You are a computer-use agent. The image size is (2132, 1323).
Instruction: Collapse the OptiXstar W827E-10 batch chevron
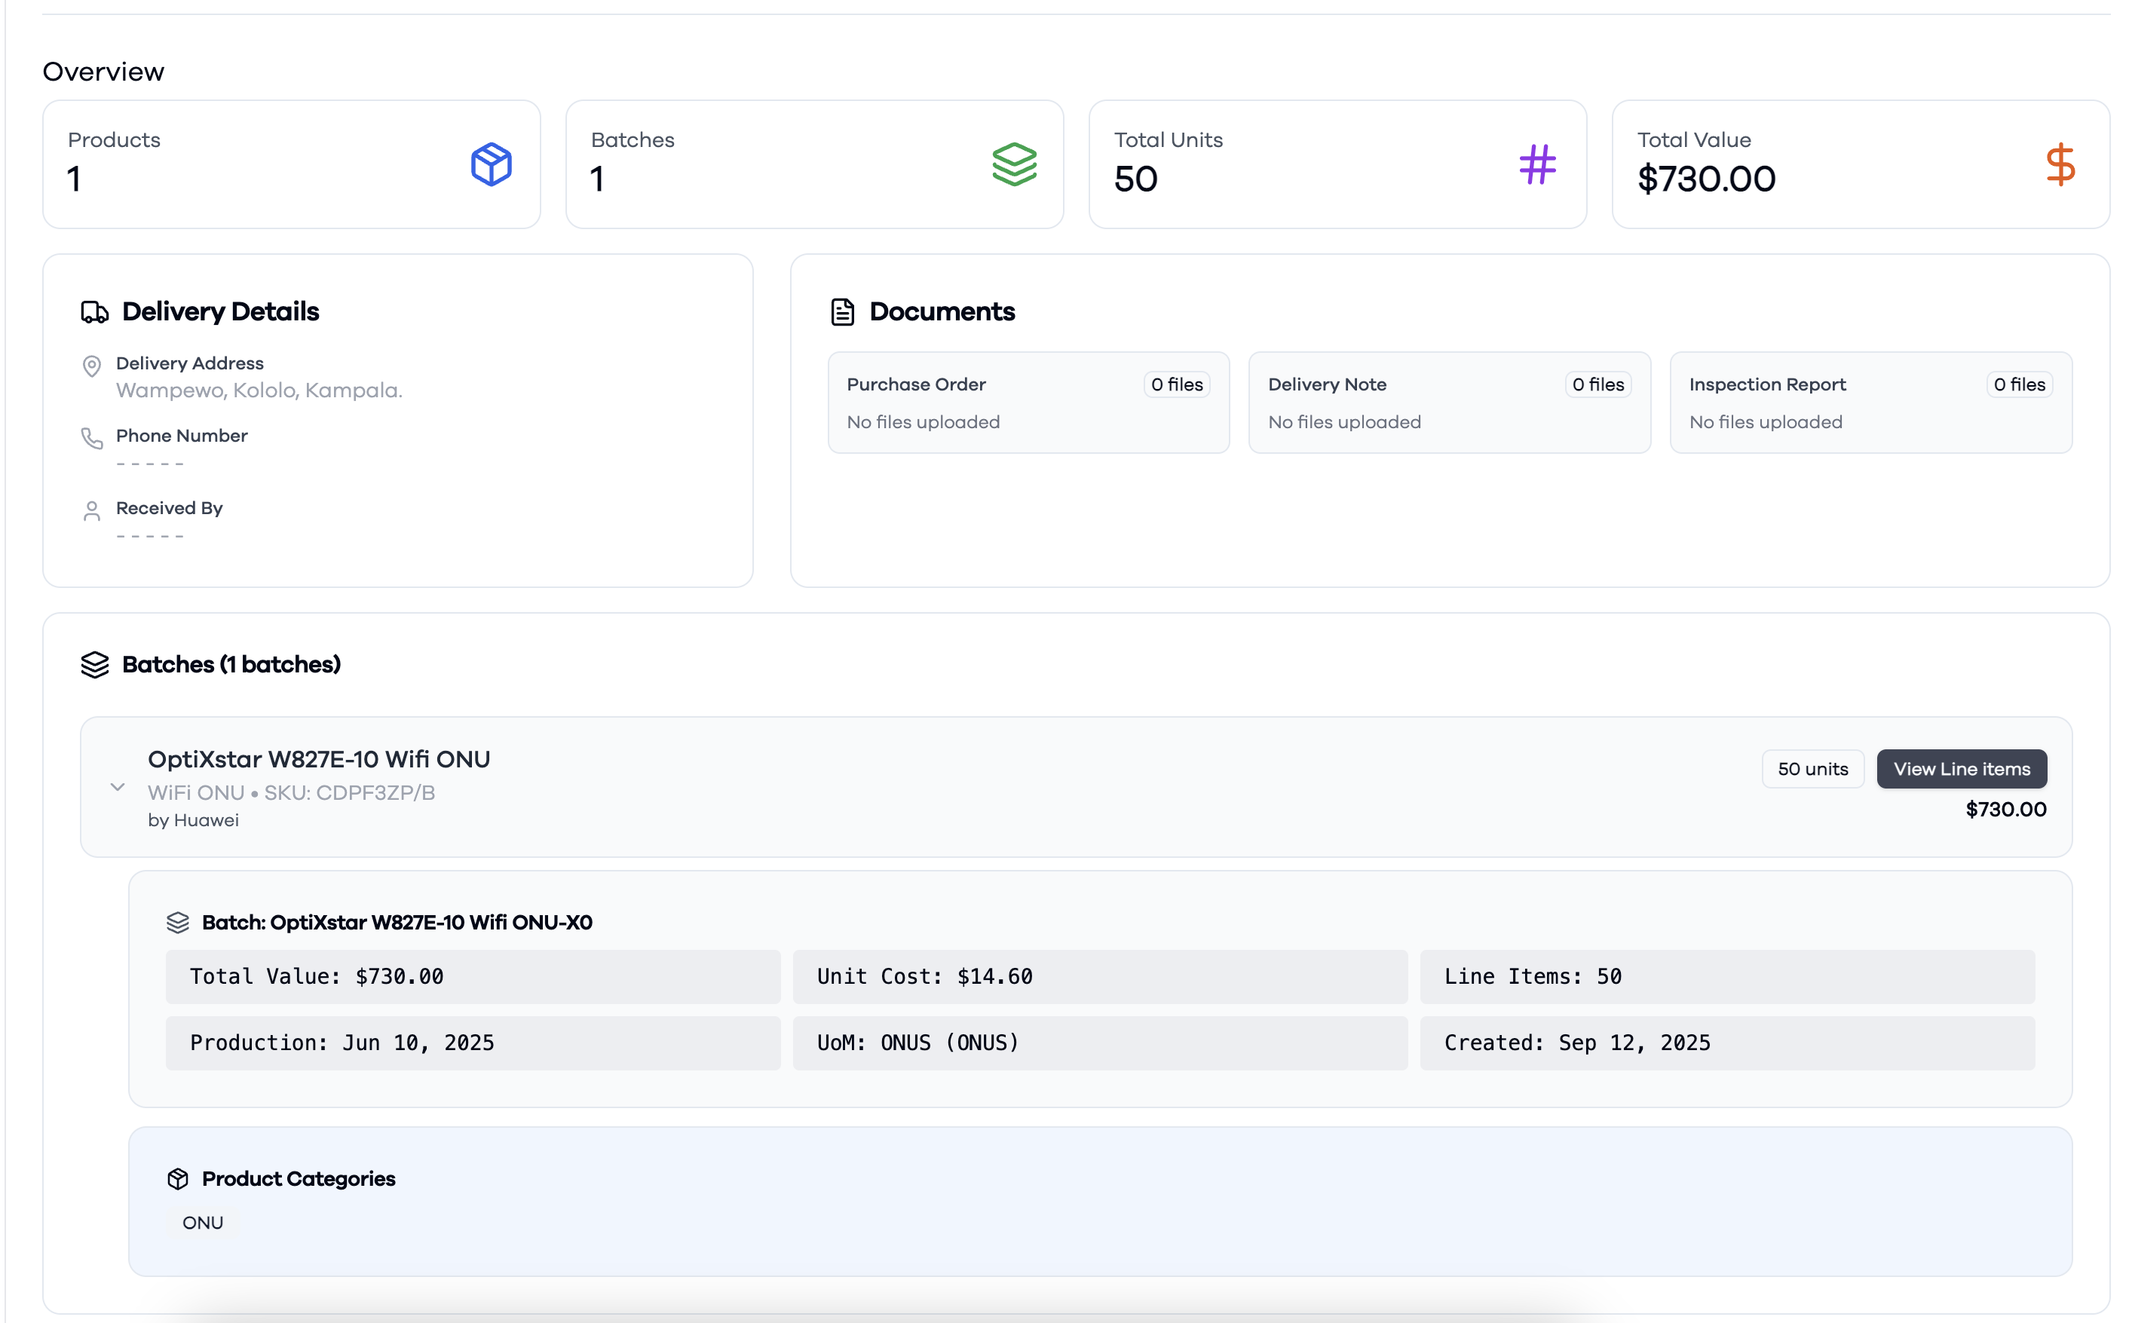pos(117,786)
